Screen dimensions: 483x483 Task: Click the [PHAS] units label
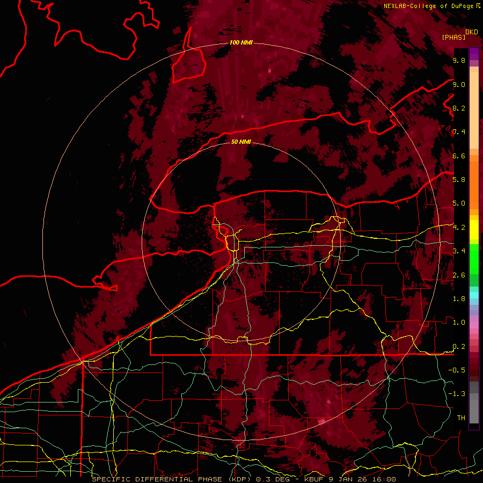pyautogui.click(x=453, y=37)
